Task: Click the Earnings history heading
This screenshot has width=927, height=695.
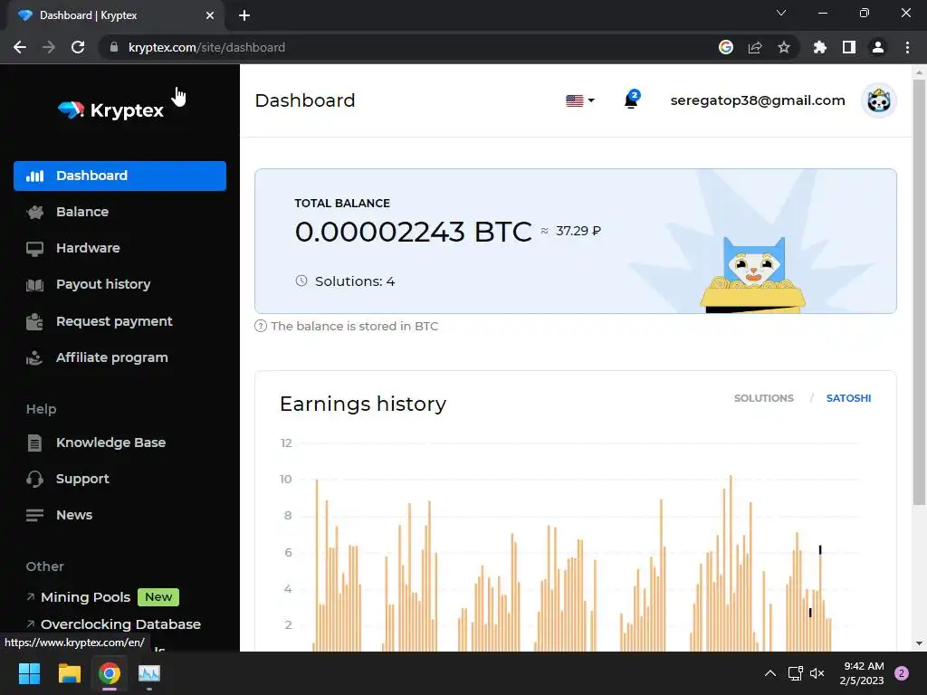Action: pos(363,405)
